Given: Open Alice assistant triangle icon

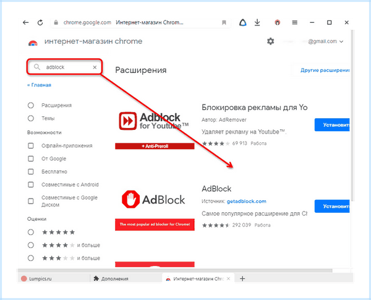Looking at the screenshot, I should 243,22.
